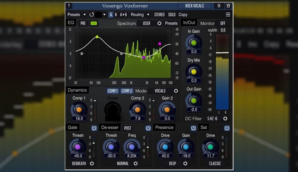The height and width of the screenshot is (172, 298).
Task: Open the Sat CLASSIC mode selector
Action: (215, 163)
